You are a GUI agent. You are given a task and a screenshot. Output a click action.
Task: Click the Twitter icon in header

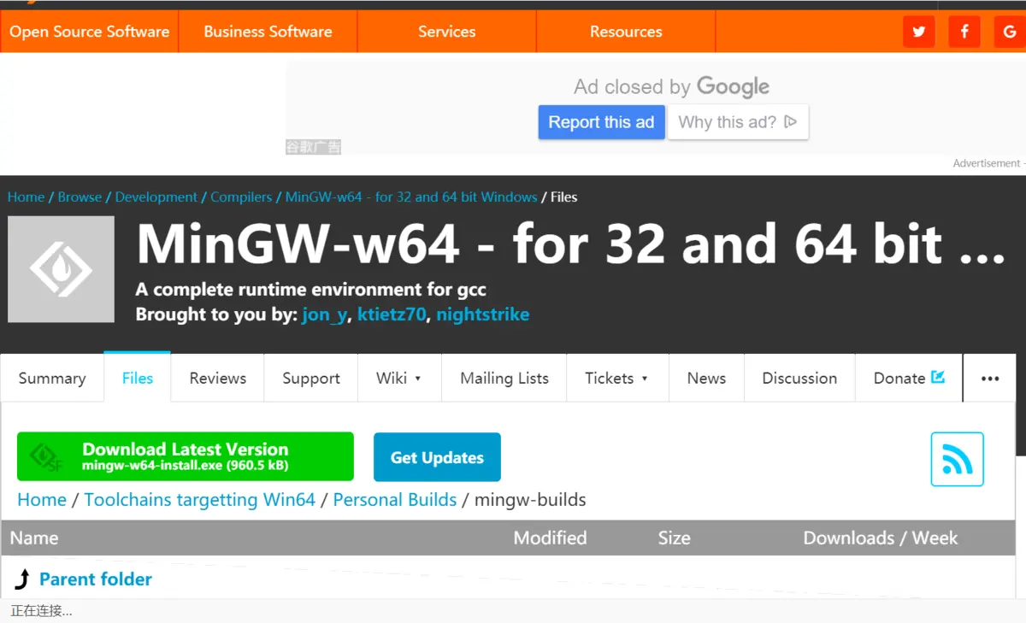coord(919,32)
